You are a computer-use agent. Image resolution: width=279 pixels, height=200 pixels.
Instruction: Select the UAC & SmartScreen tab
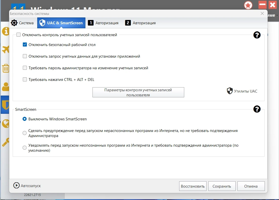point(61,23)
